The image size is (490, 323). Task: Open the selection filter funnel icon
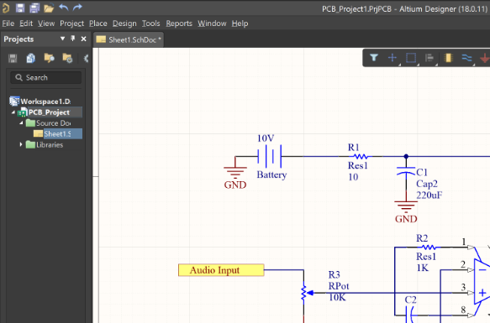[374, 58]
